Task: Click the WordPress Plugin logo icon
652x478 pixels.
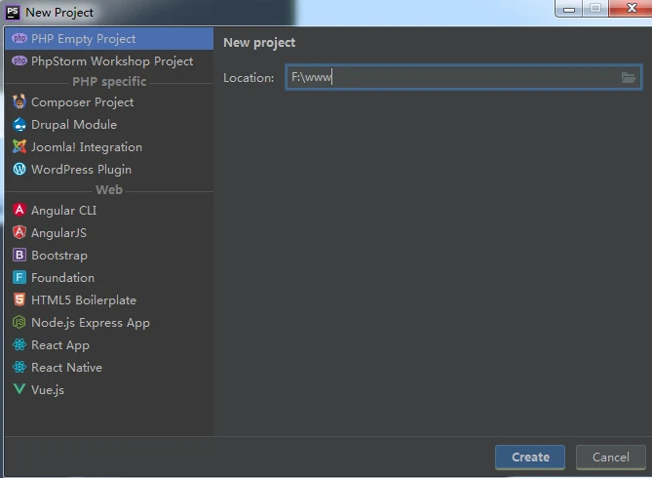Action: point(19,170)
